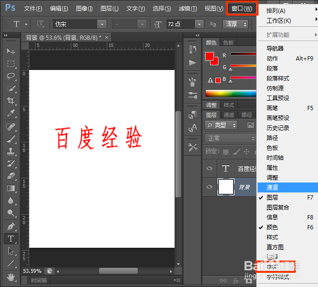Viewport: 318px width, 287px height.
Task: Choose 字符 from the Window menu
Action: pos(272,267)
